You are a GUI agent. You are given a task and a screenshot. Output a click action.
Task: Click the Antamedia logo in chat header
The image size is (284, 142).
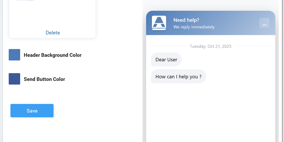(x=159, y=23)
